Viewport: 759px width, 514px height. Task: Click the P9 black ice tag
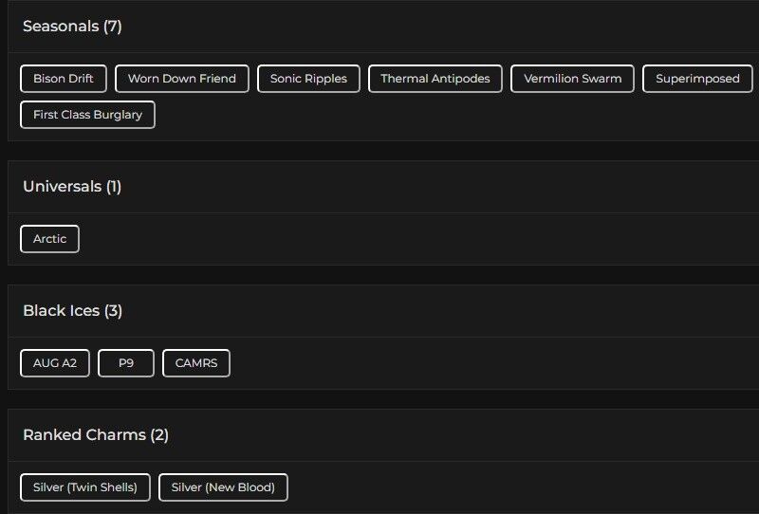click(126, 363)
